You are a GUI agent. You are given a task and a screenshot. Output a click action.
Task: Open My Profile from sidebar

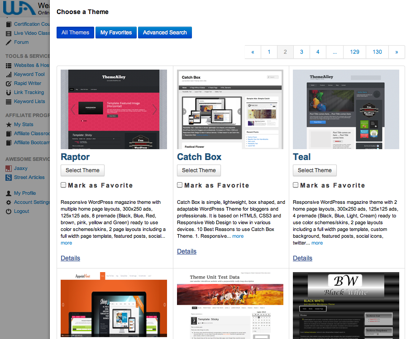(25, 193)
